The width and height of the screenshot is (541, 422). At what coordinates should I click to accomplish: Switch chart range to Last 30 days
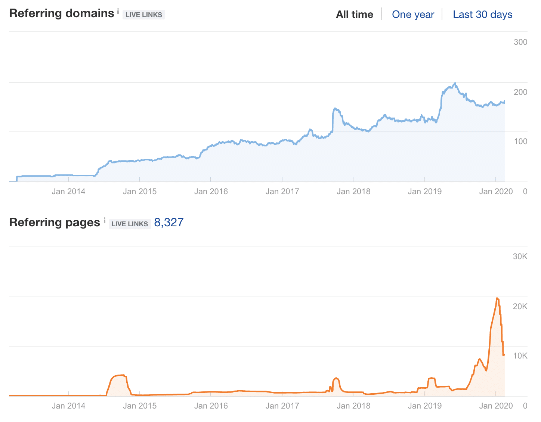[x=482, y=15]
